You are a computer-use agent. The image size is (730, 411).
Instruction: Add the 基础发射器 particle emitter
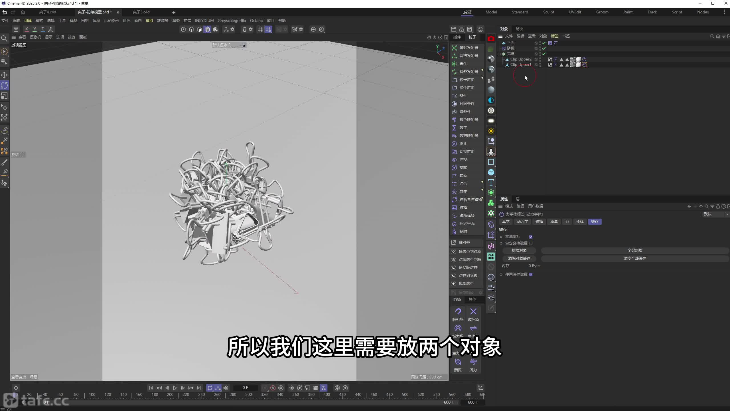(x=466, y=48)
